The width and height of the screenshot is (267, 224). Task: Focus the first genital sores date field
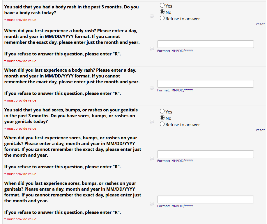205,154
